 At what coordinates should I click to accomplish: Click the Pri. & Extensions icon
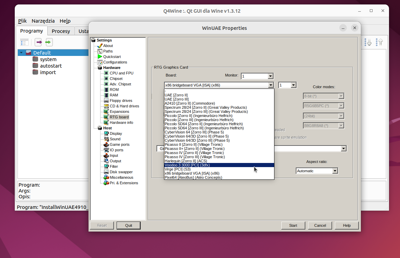[106, 183]
